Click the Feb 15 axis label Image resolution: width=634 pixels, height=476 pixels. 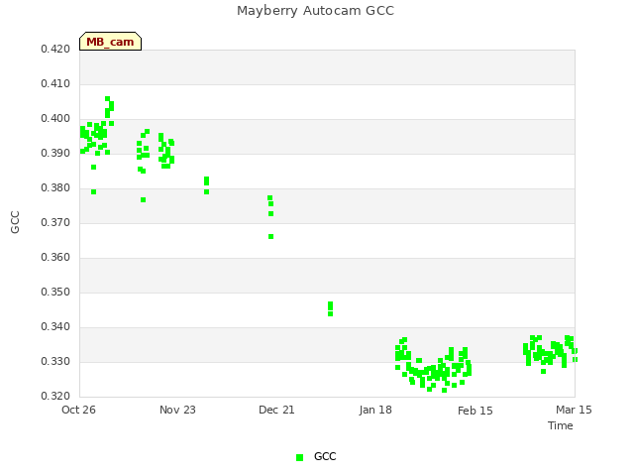(475, 411)
